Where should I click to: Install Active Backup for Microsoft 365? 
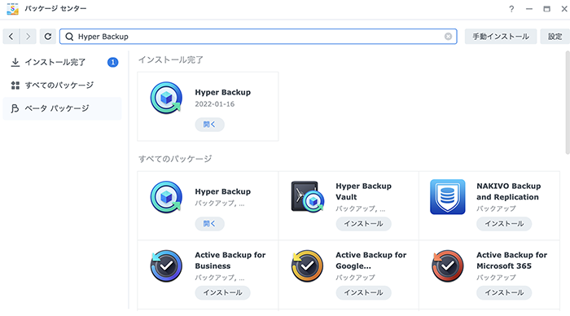click(504, 292)
